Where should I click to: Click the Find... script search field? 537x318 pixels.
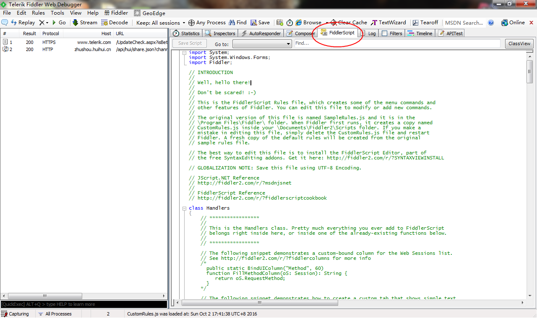[x=397, y=44]
